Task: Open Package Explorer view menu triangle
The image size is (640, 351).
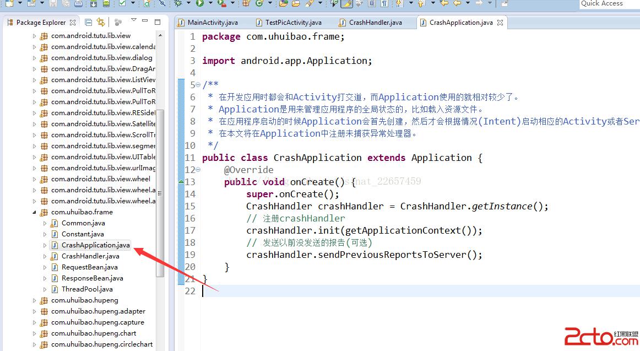Action: tap(133, 20)
